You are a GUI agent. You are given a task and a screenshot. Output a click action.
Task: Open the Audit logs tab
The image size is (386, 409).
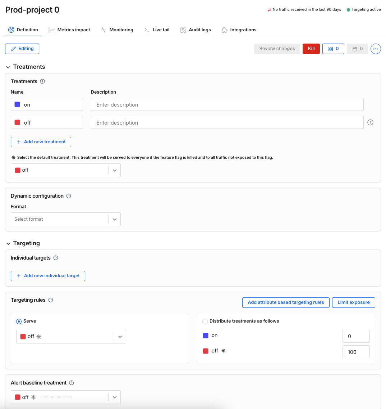[x=196, y=30]
